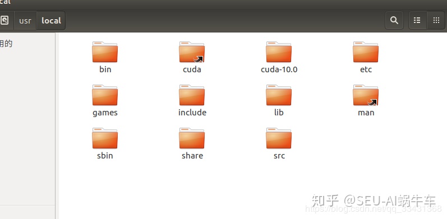
Task: Click the local path bar segment
Action: click(x=51, y=21)
